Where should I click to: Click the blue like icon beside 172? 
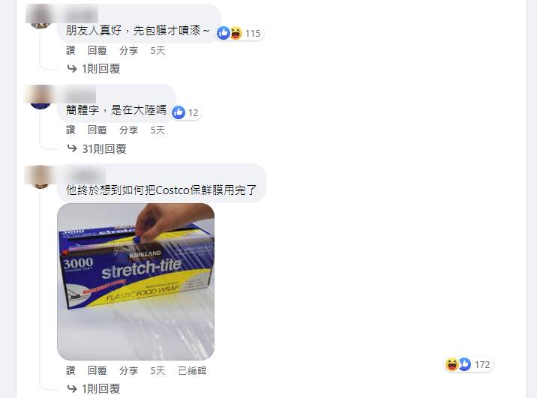465,364
